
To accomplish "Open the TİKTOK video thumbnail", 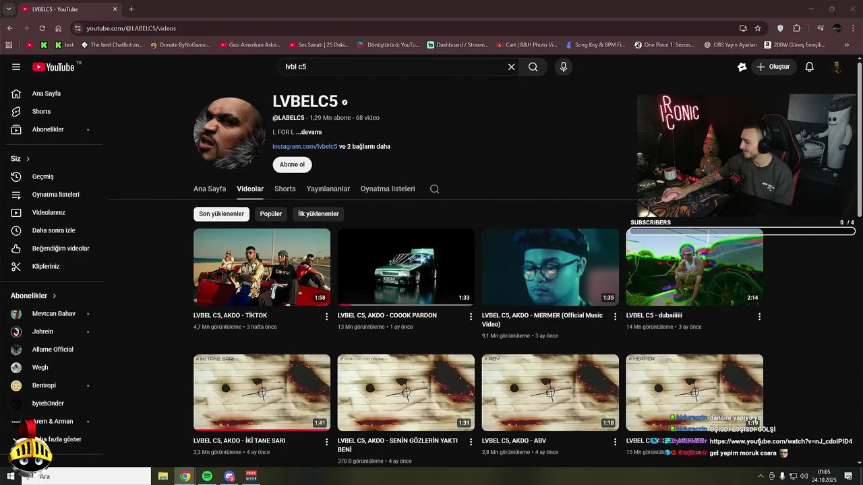I will click(x=262, y=267).
